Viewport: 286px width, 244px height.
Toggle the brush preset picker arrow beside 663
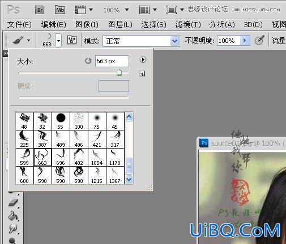(58, 41)
